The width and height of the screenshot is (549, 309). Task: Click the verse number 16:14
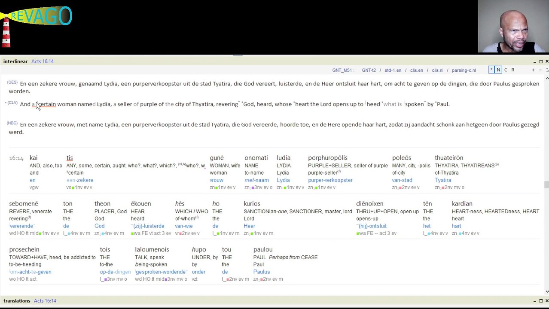(x=16, y=158)
